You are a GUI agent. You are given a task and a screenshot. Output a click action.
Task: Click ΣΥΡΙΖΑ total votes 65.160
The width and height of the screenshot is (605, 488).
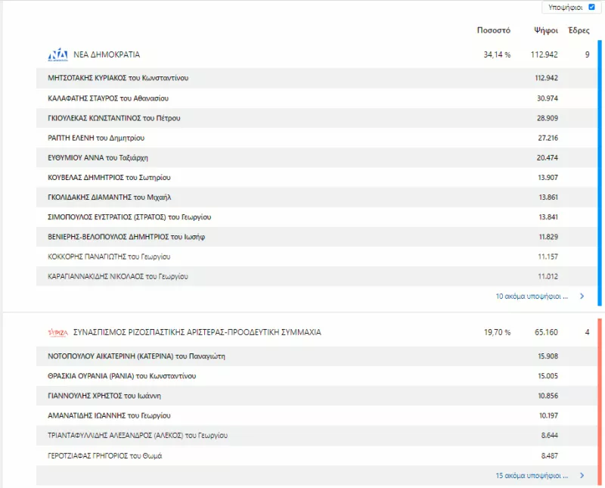pyautogui.click(x=546, y=332)
